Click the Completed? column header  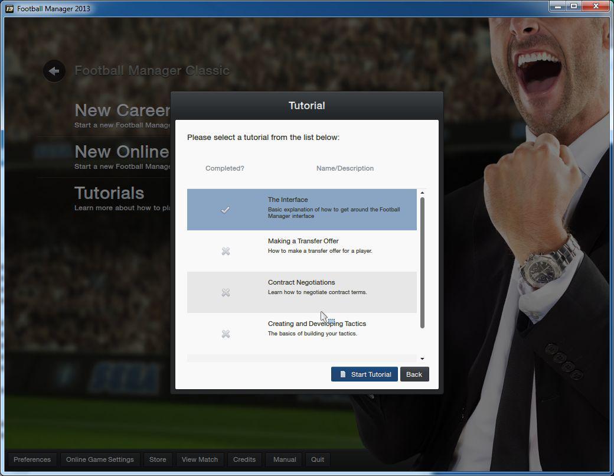(x=225, y=168)
